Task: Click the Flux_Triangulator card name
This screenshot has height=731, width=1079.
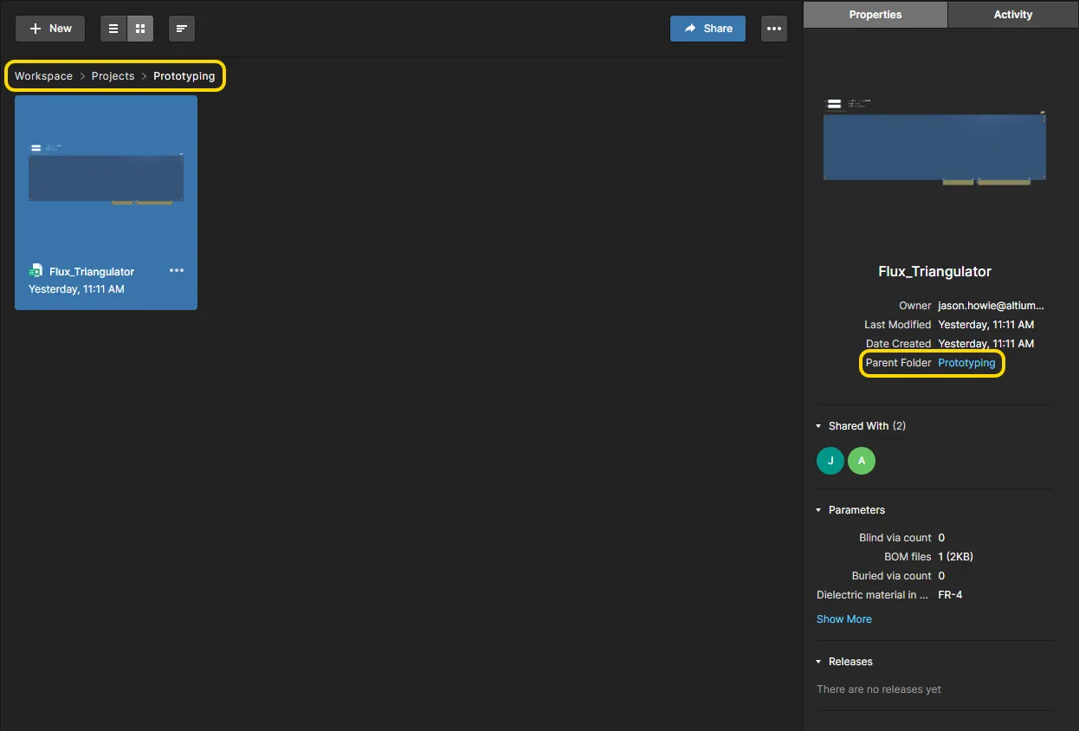Action: pyautogui.click(x=92, y=272)
